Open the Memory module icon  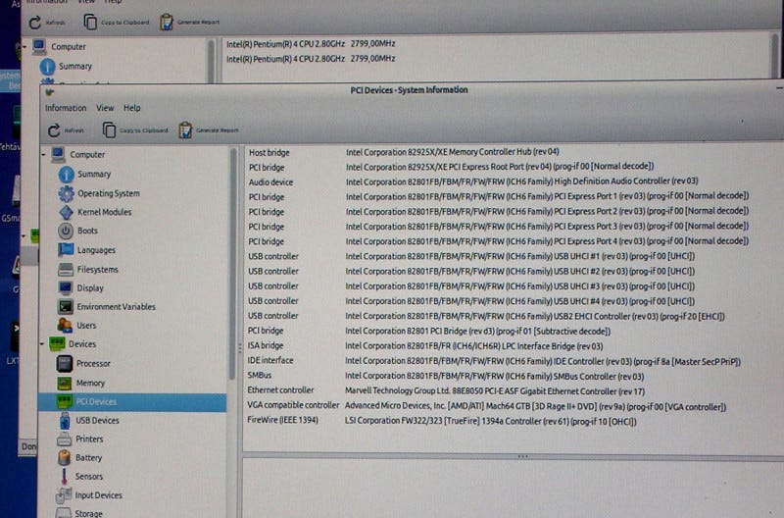coord(65,383)
